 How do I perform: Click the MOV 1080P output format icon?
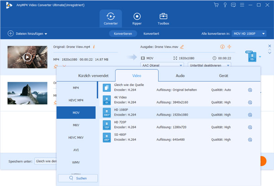[252, 56]
